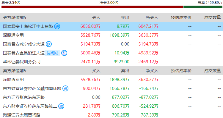Sort buyer table by 净买入 column
The image size is (223, 118).
click(152, 17)
